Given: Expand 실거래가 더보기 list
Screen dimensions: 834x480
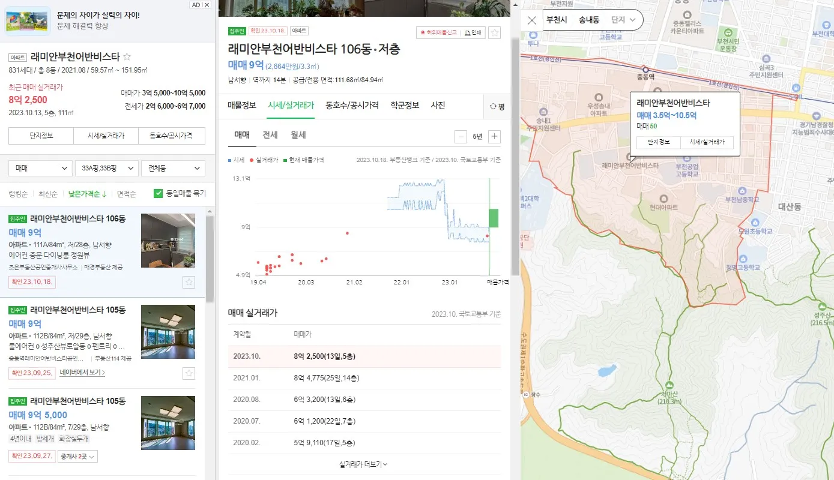Looking at the screenshot, I should (363, 464).
